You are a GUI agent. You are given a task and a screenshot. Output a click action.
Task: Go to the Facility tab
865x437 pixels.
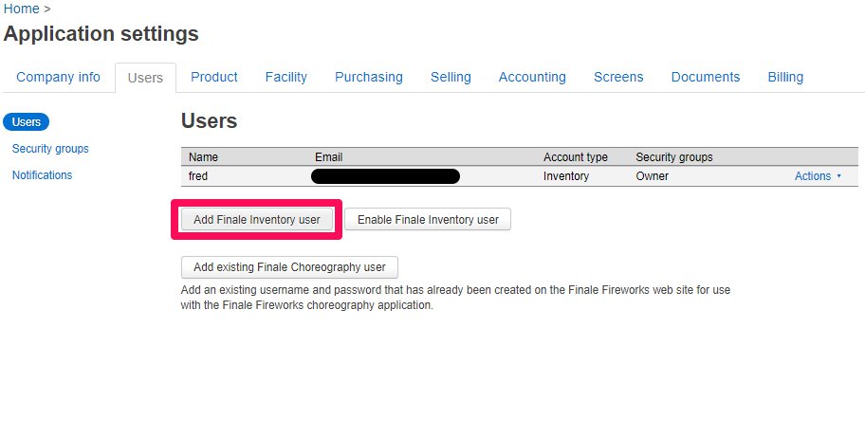tap(285, 78)
